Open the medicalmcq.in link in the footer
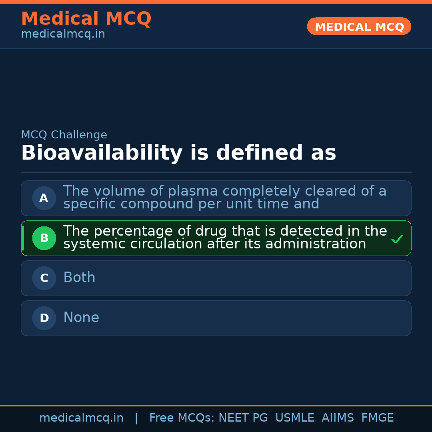This screenshot has height=432, width=432. (x=81, y=418)
